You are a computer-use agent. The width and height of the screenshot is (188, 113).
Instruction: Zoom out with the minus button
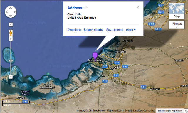click(11, 77)
